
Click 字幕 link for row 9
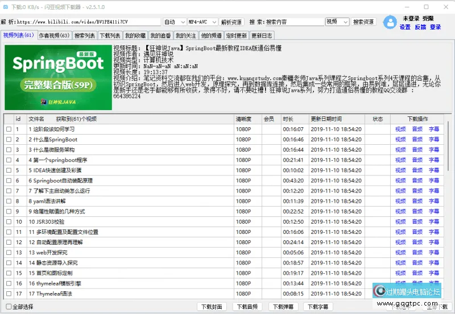coord(434,211)
